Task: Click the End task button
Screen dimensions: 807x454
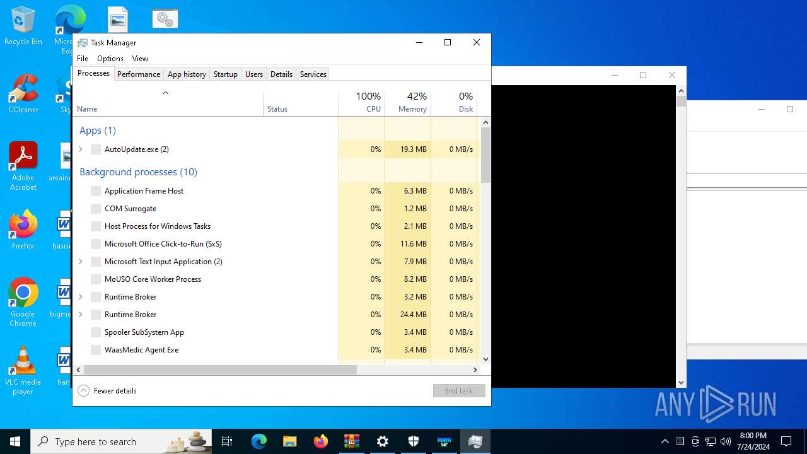Action: pyautogui.click(x=459, y=391)
